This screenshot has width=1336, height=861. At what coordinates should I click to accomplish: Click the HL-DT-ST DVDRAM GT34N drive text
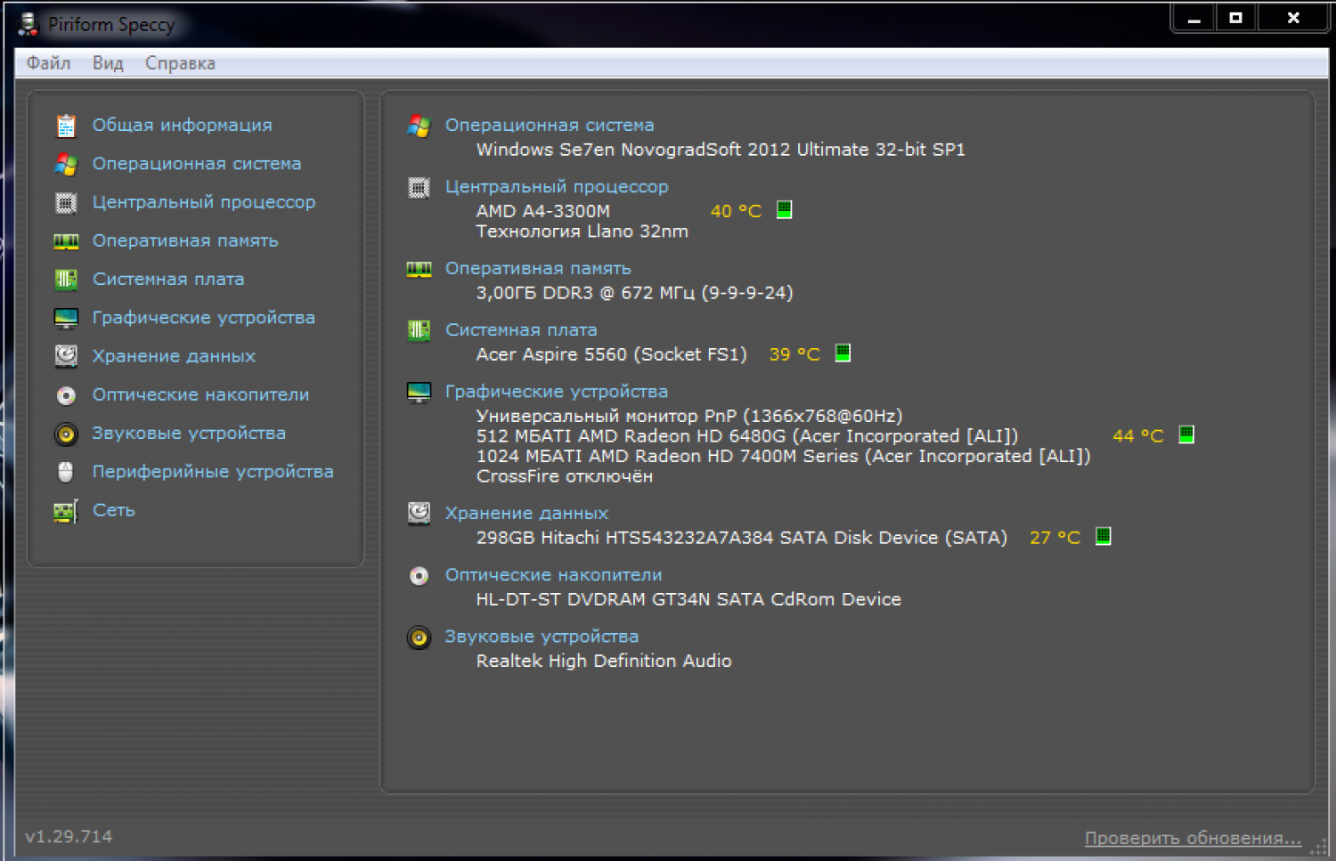click(x=688, y=600)
